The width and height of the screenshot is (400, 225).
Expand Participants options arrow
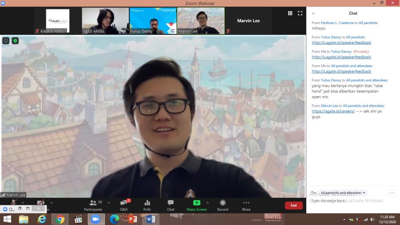pyautogui.click(x=109, y=203)
